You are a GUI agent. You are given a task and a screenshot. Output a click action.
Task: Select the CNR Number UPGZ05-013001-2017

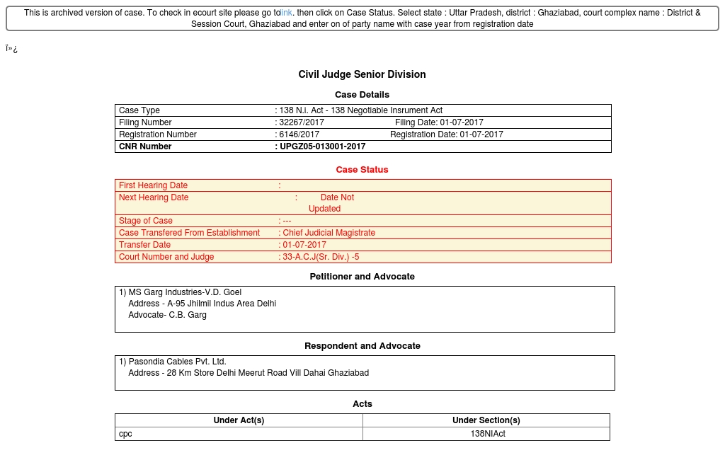322,146
